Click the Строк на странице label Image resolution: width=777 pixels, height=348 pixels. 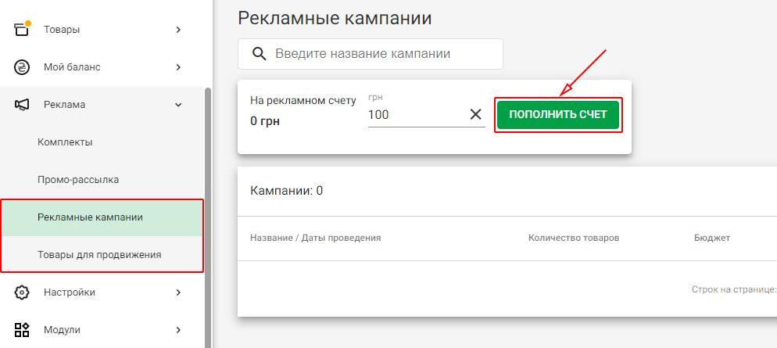click(734, 289)
